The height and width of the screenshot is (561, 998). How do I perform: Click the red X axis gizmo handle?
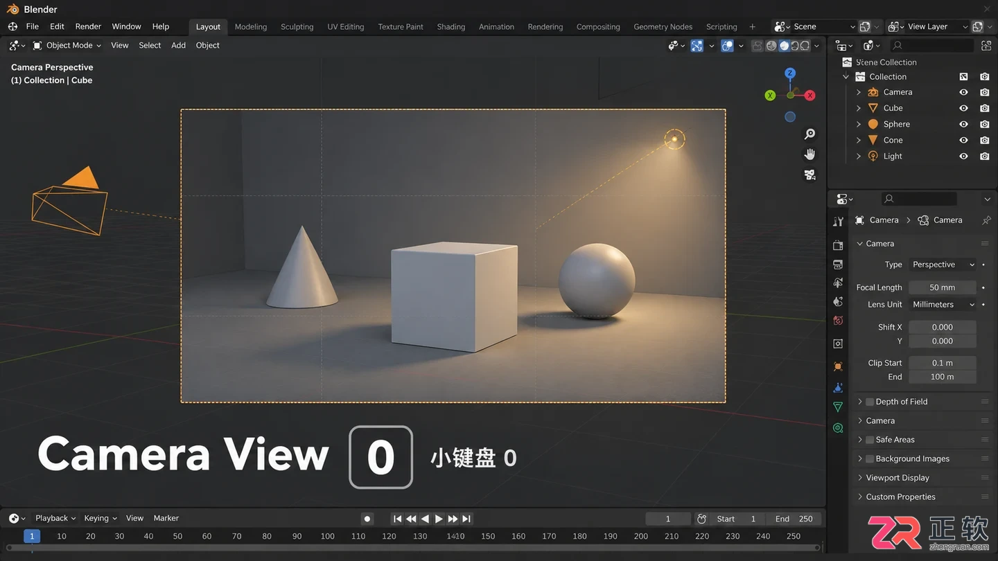pos(809,96)
